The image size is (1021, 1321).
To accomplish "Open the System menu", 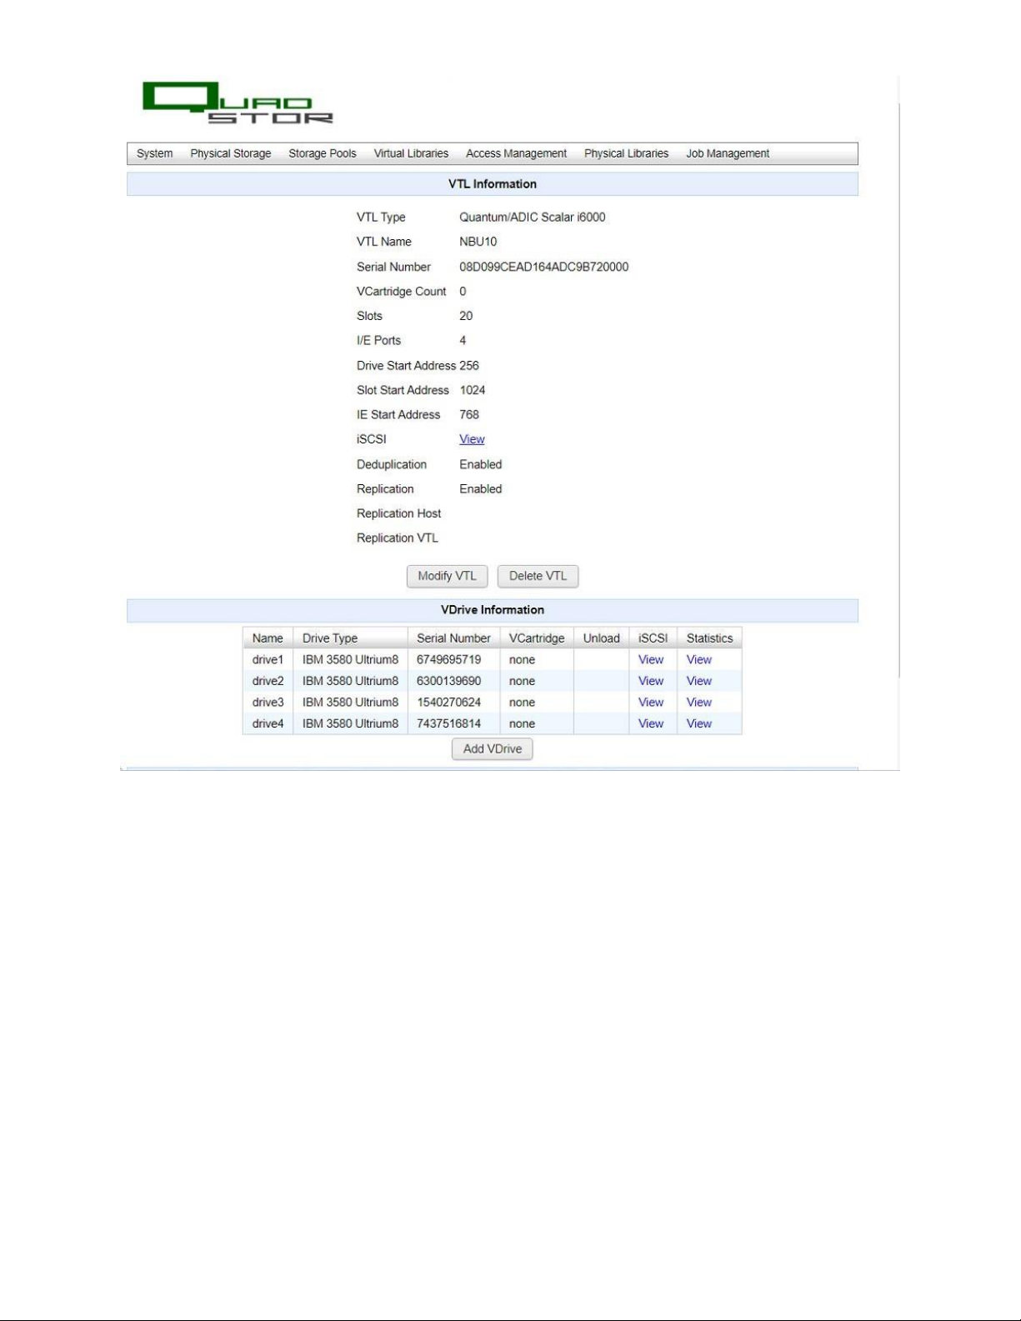I will [x=154, y=153].
